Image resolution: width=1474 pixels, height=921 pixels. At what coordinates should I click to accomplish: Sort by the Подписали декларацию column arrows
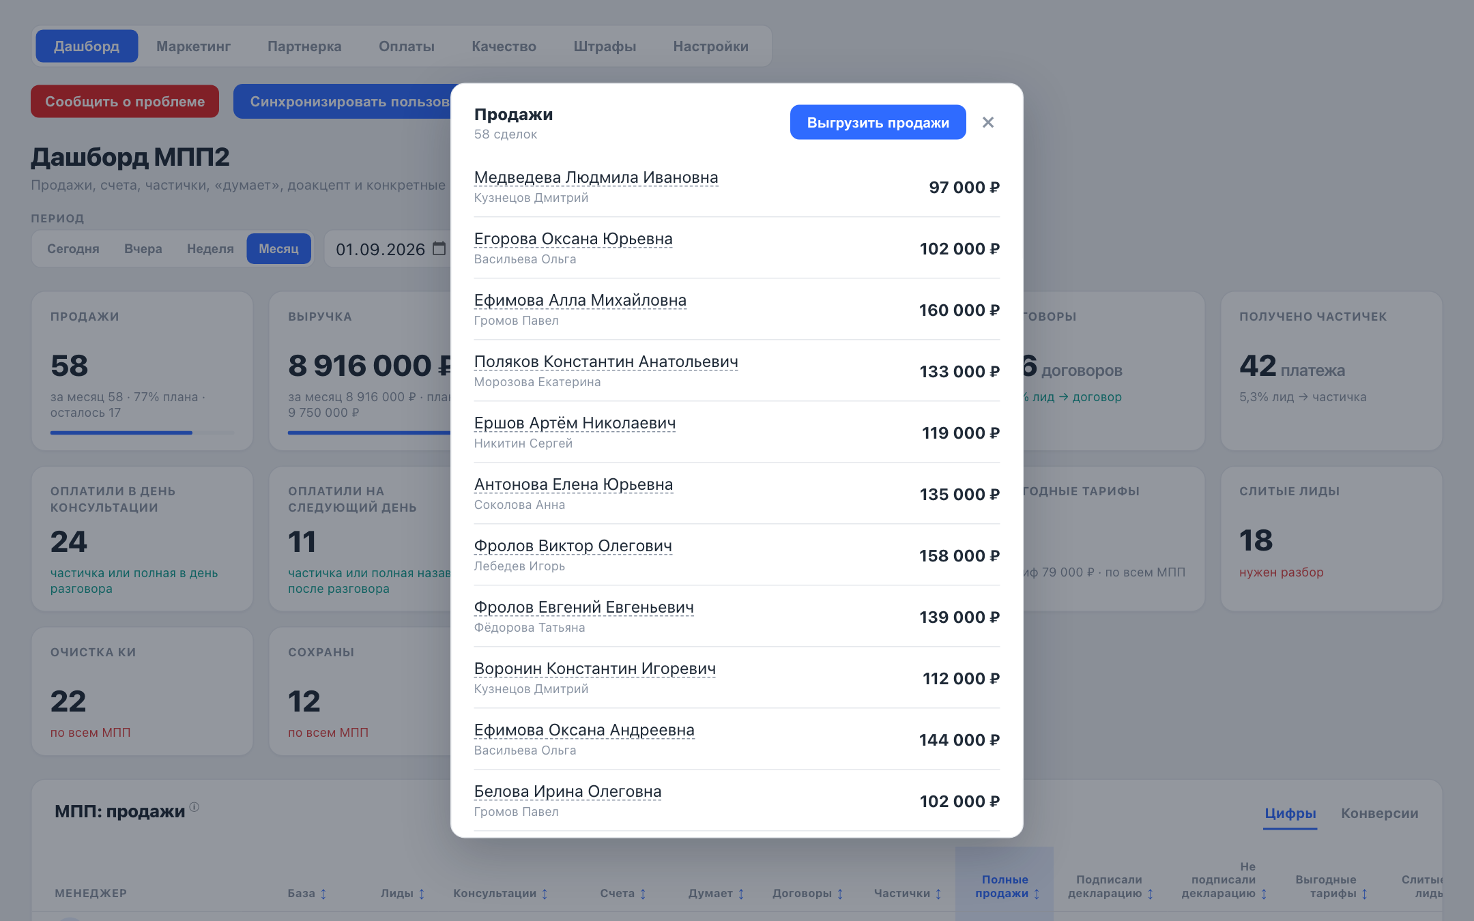tap(1150, 894)
